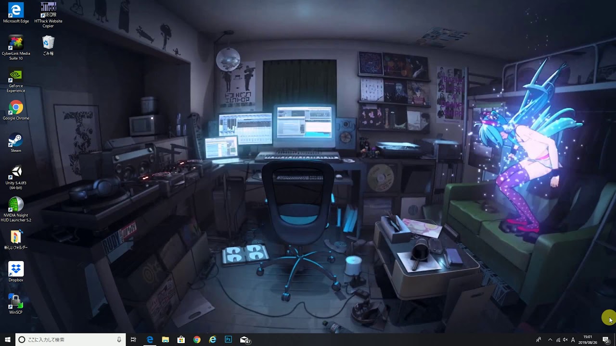Open the Windows Start menu
This screenshot has width=616, height=346.
pyautogui.click(x=8, y=340)
